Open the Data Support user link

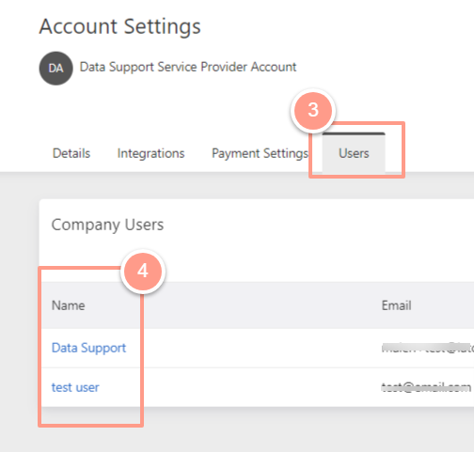coord(88,348)
